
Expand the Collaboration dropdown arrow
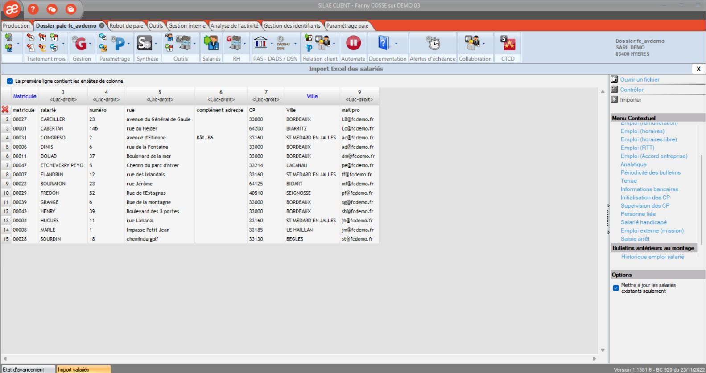tap(484, 44)
